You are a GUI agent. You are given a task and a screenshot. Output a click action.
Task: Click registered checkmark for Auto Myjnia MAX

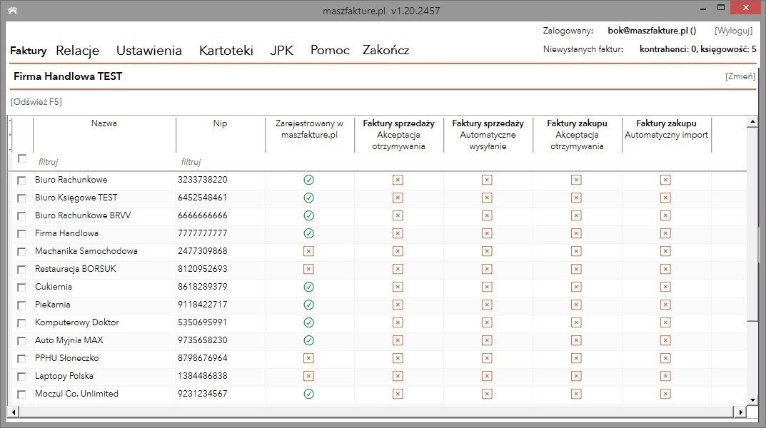tap(308, 340)
